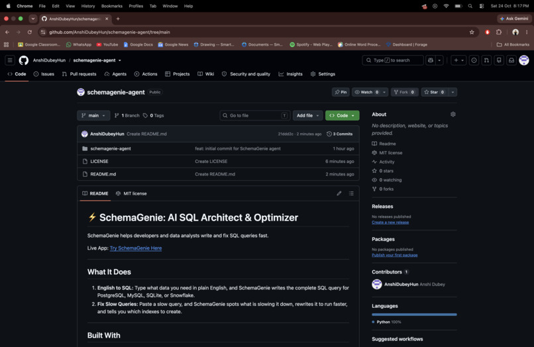Screen dimensions: 534x347
Task: Click the GitHub Octocat logo
Action: tap(24, 60)
